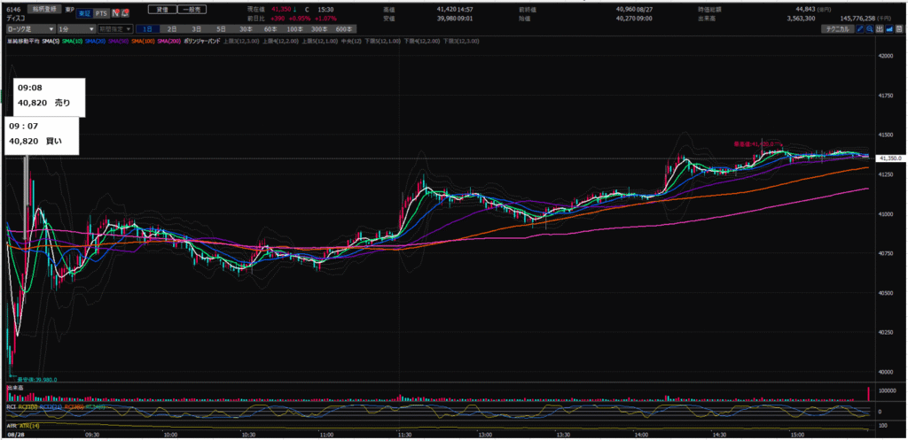Click the ATR(14) indicator label
This screenshot has width=908, height=440.
27,426
